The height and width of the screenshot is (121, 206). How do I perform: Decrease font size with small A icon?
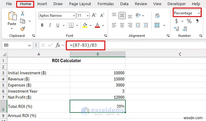102,15
